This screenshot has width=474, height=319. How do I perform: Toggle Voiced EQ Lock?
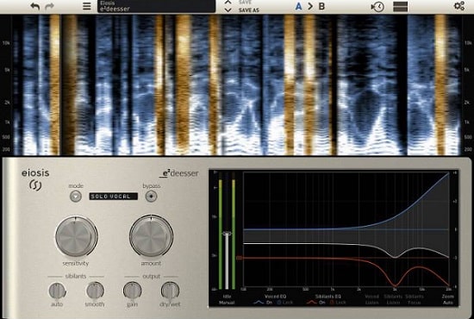tap(285, 302)
